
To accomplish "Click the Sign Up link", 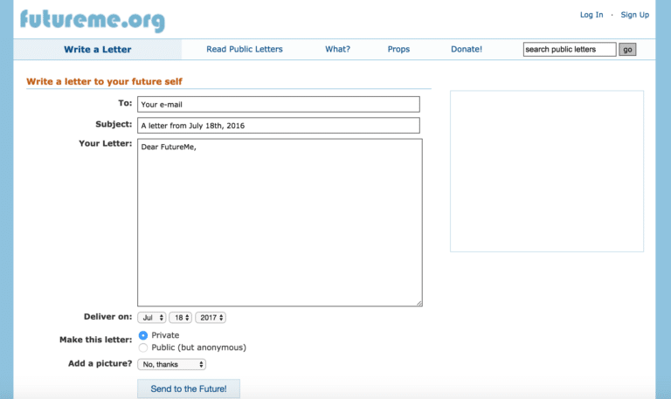I will [634, 15].
